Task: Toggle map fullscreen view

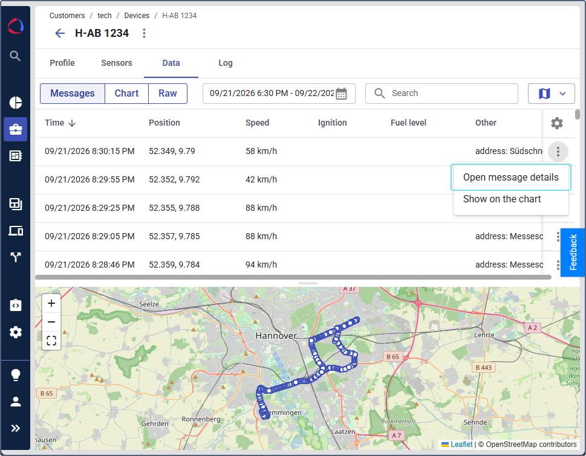Action: 51,340
